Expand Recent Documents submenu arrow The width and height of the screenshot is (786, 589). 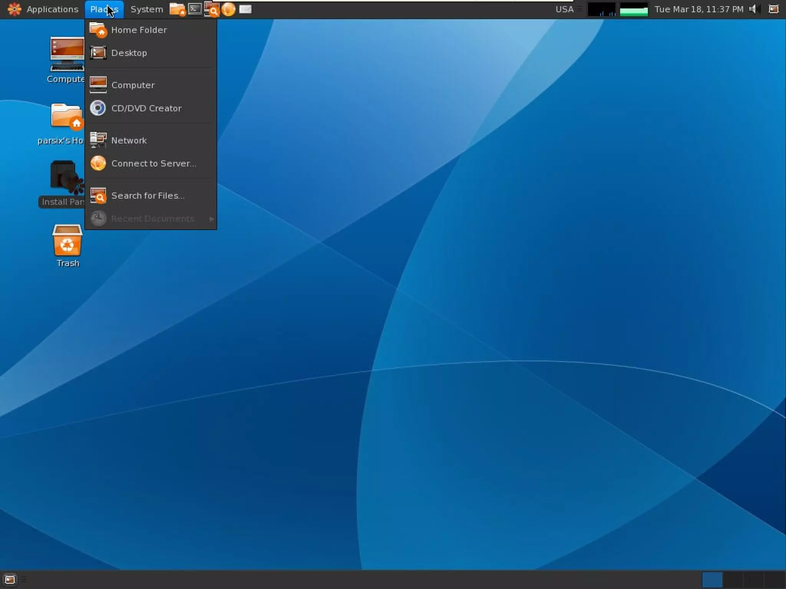click(211, 219)
